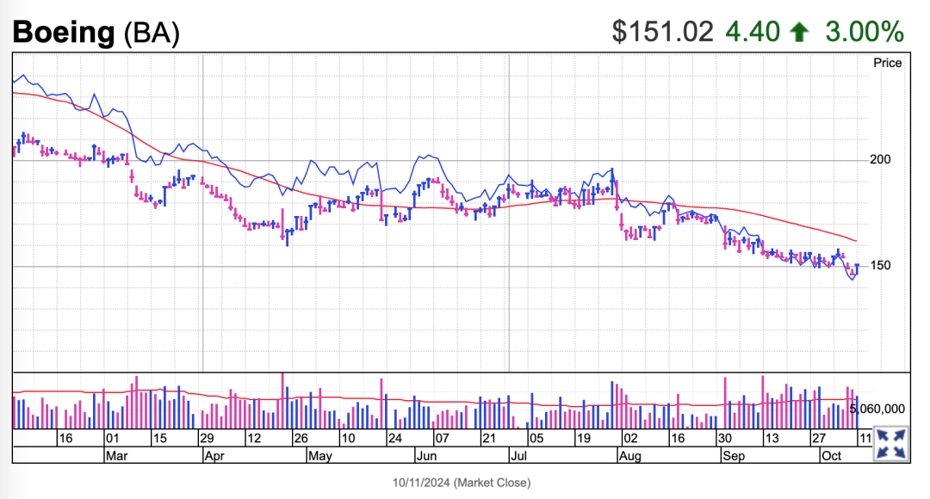
Task: Click the May month label
Action: [x=320, y=456]
